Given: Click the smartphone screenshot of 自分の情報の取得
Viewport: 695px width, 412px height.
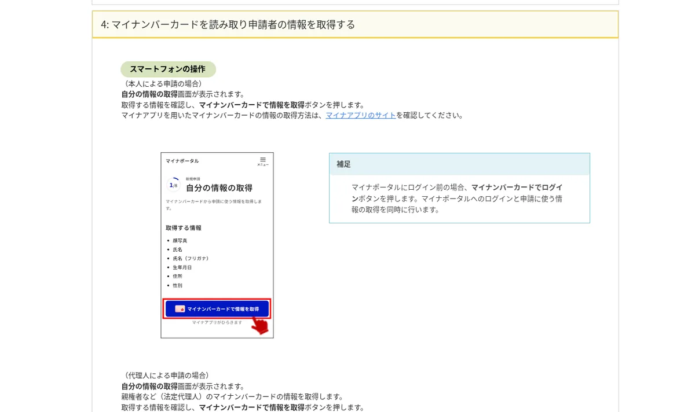Looking at the screenshot, I should pyautogui.click(x=217, y=245).
